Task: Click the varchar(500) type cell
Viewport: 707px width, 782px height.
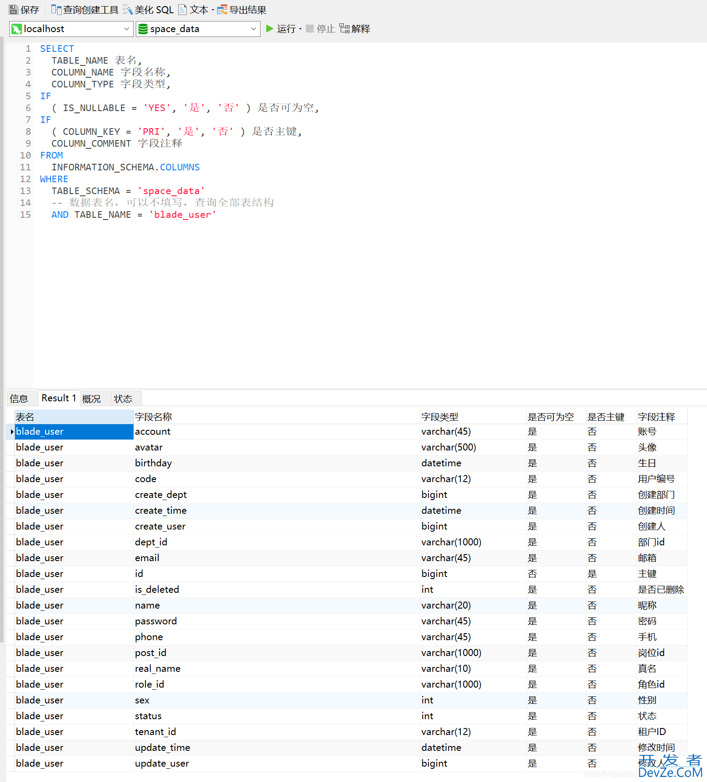Action: [x=473, y=447]
